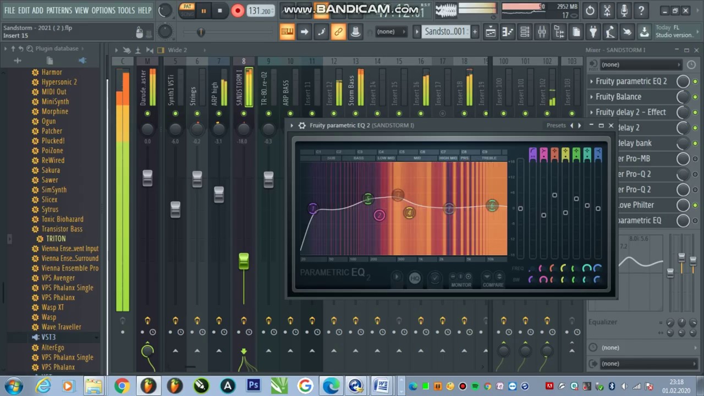The width and height of the screenshot is (704, 396).
Task: Click the metronome-style stamp icon in toolbar
Action: click(x=355, y=32)
